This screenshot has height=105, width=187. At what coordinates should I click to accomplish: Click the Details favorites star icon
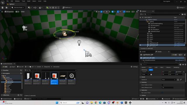point(183,64)
